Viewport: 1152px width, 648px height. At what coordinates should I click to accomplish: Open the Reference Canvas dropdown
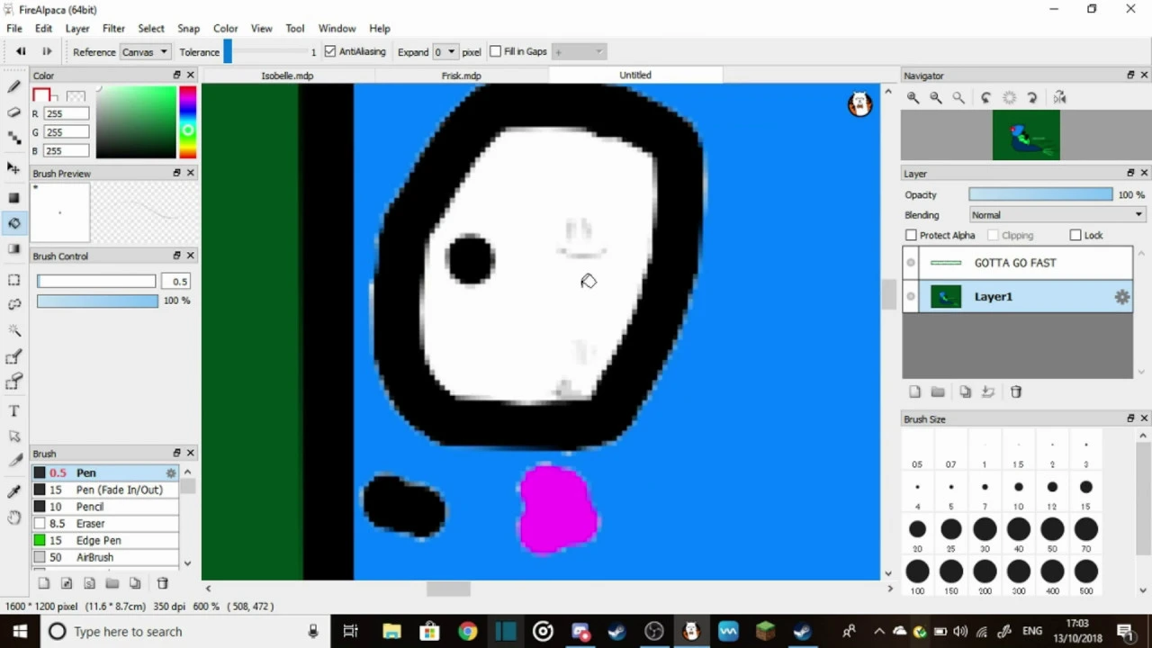pyautogui.click(x=145, y=52)
